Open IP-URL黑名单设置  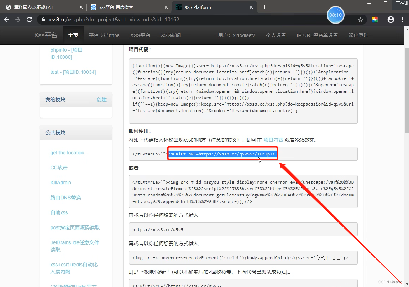coord(317,35)
